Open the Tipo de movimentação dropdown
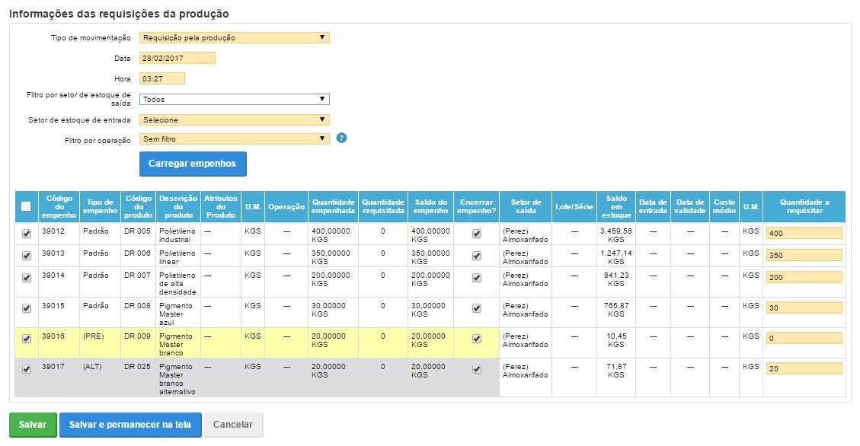The width and height of the screenshot is (860, 446). pyautogui.click(x=235, y=37)
